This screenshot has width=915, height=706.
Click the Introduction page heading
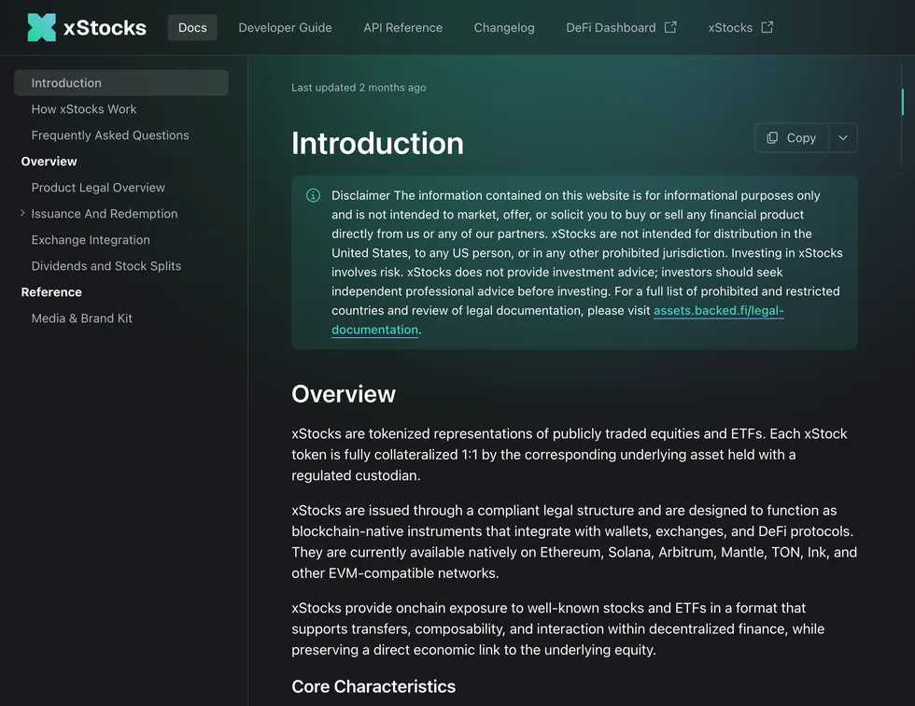coord(377,143)
